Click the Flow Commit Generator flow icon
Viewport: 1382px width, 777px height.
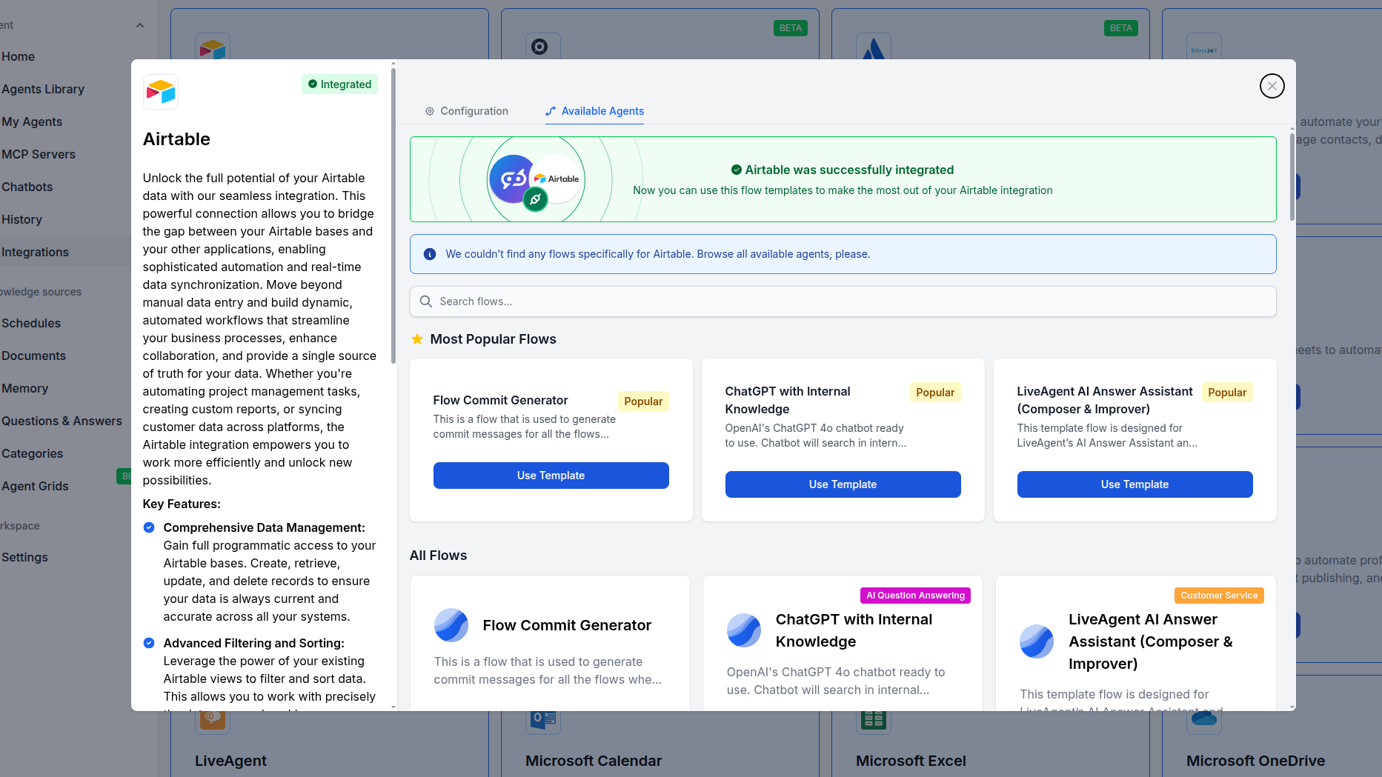point(451,625)
